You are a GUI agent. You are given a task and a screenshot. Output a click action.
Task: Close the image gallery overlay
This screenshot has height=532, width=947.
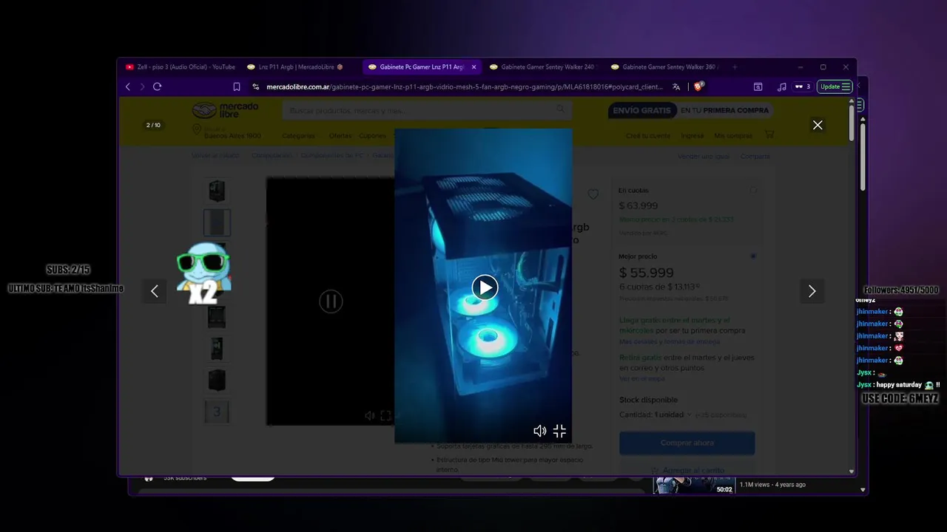tap(818, 125)
